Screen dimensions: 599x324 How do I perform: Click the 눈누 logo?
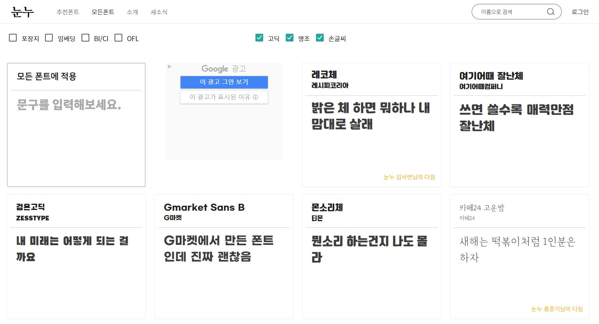click(23, 12)
